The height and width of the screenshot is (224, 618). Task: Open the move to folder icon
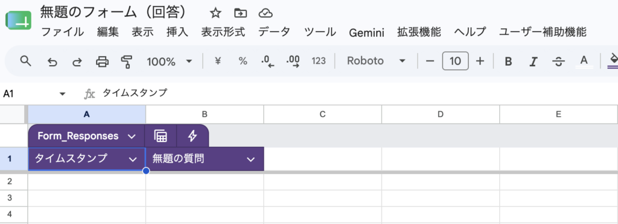tap(240, 13)
